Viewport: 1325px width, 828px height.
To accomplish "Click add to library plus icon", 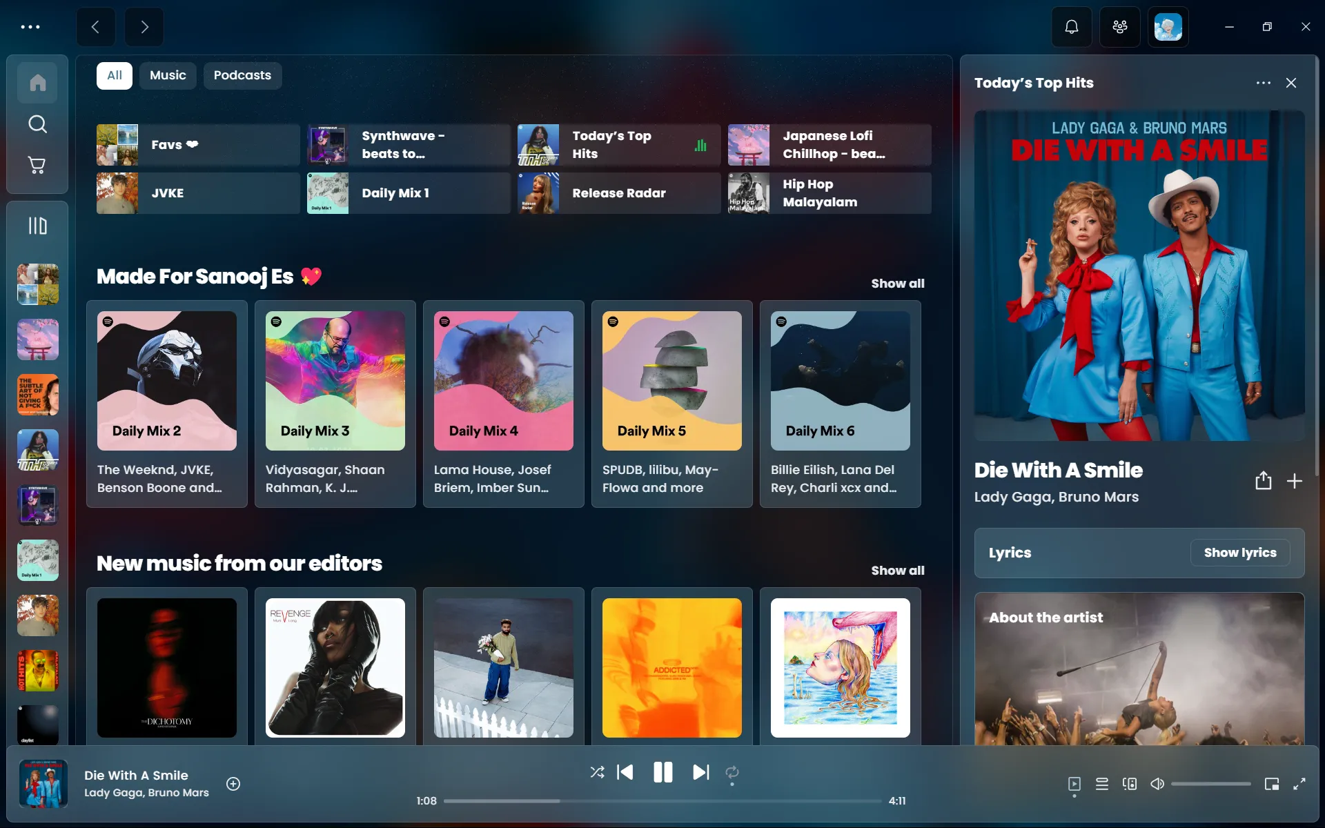I will point(1295,481).
